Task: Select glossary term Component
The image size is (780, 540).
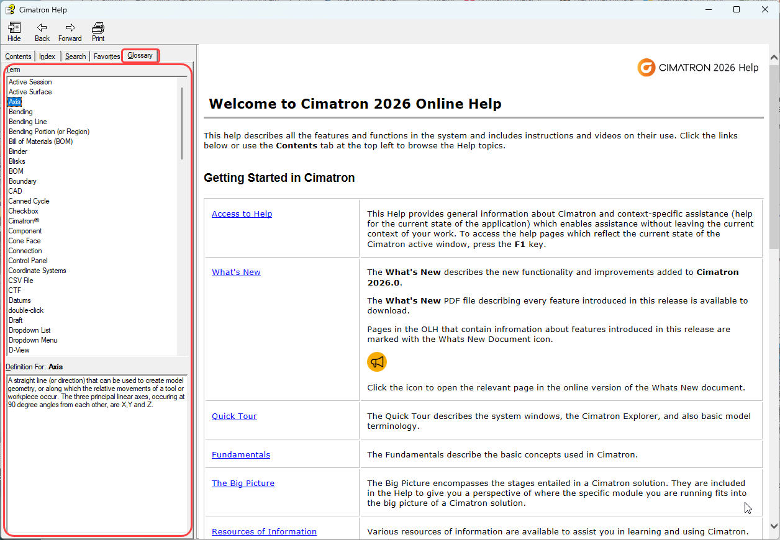Action: coord(25,231)
